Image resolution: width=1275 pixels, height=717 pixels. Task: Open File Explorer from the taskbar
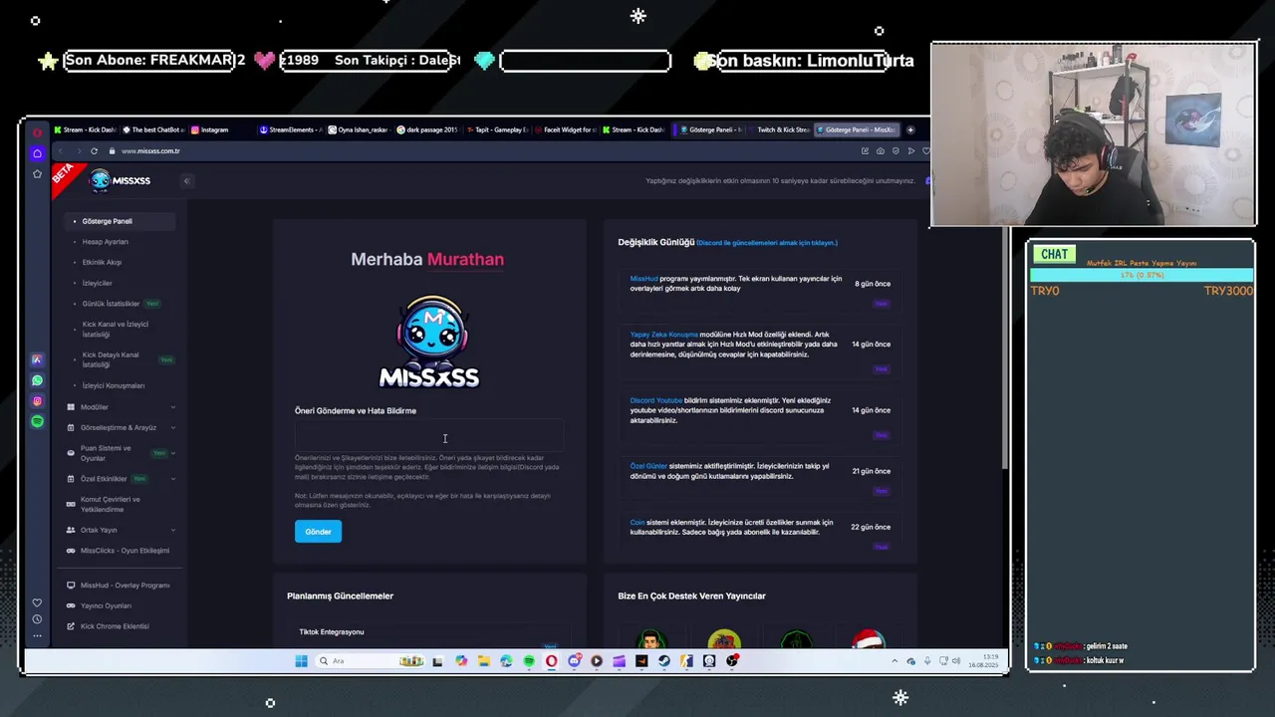tap(483, 661)
